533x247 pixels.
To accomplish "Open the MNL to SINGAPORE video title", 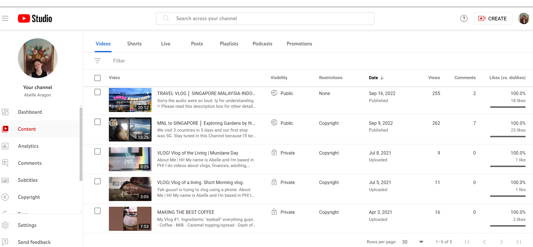I will [206, 123].
